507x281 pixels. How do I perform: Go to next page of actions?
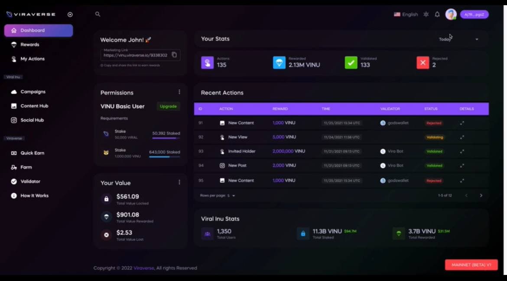[481, 195]
